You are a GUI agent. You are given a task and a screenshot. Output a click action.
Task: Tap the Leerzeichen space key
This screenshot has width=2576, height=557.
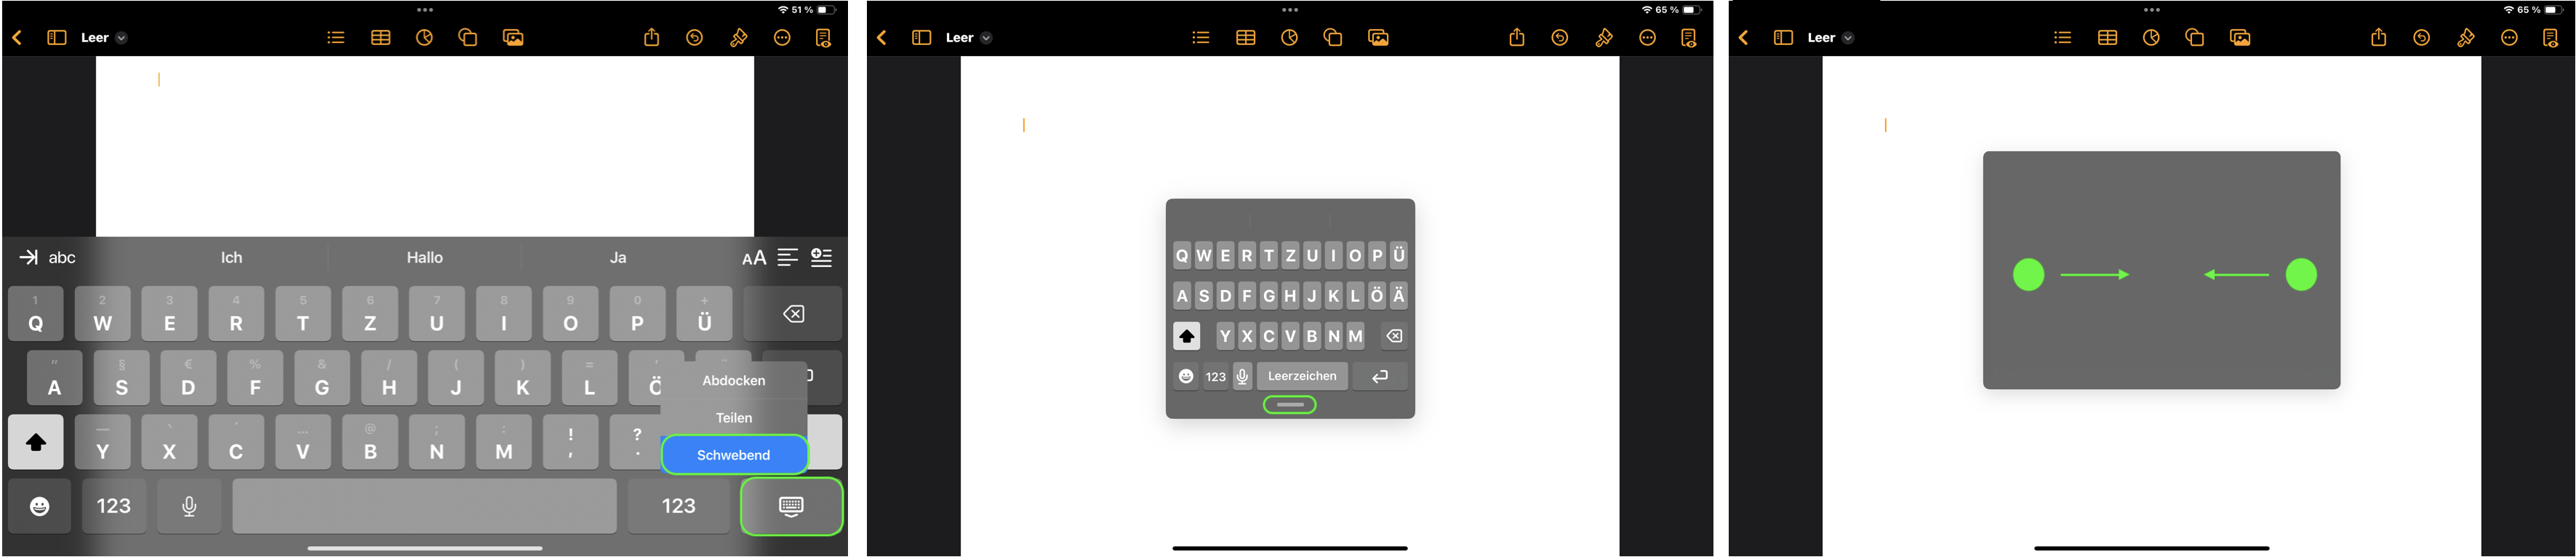pos(1302,376)
